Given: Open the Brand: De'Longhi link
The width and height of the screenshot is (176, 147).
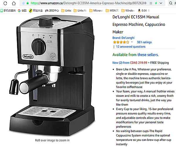Looking at the screenshot, I should 123,38.
